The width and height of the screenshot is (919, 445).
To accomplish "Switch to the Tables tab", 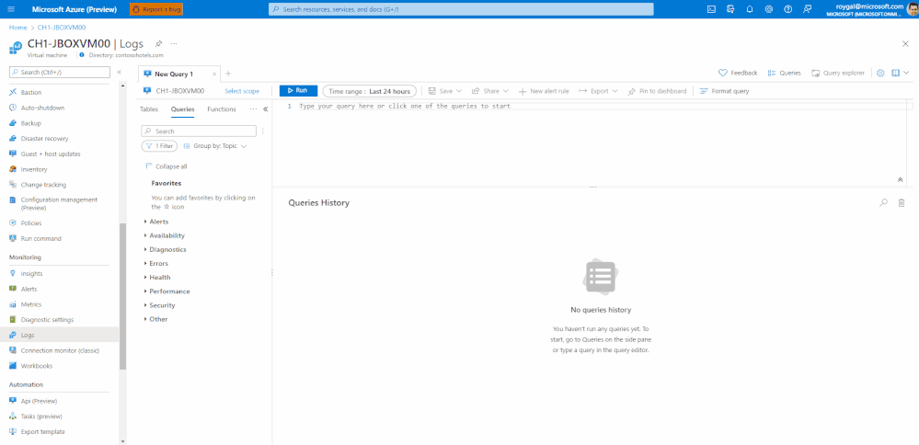I will tap(149, 109).
